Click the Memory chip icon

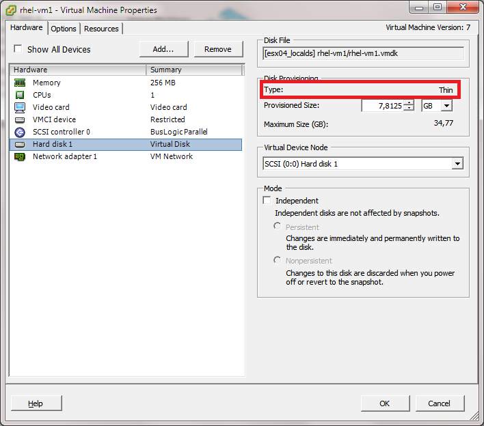pos(20,83)
